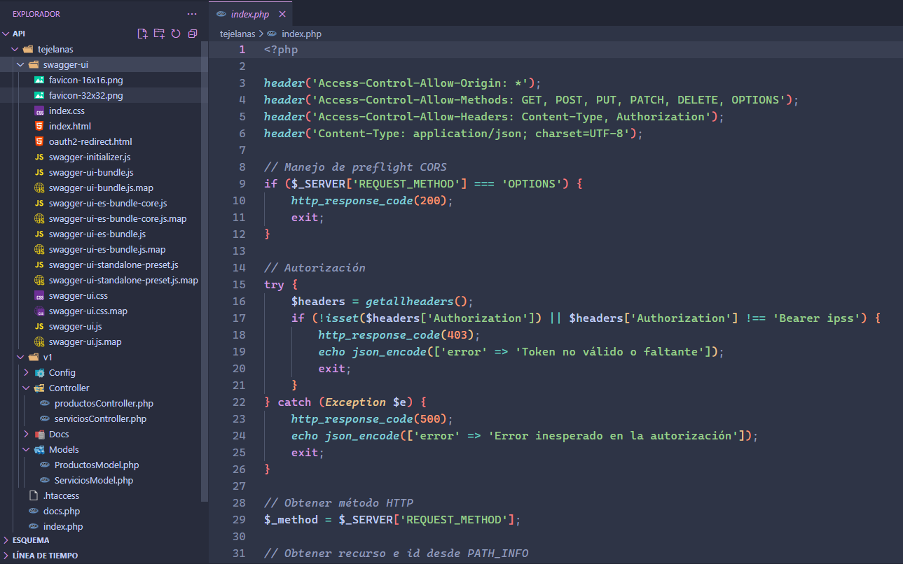Screen dimensions: 903x564
Task: Open swagger-initializer.js file
Action: [x=89, y=157]
